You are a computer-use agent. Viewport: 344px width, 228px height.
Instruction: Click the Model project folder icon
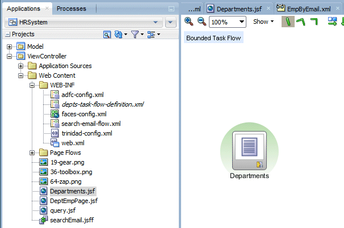tap(21, 47)
